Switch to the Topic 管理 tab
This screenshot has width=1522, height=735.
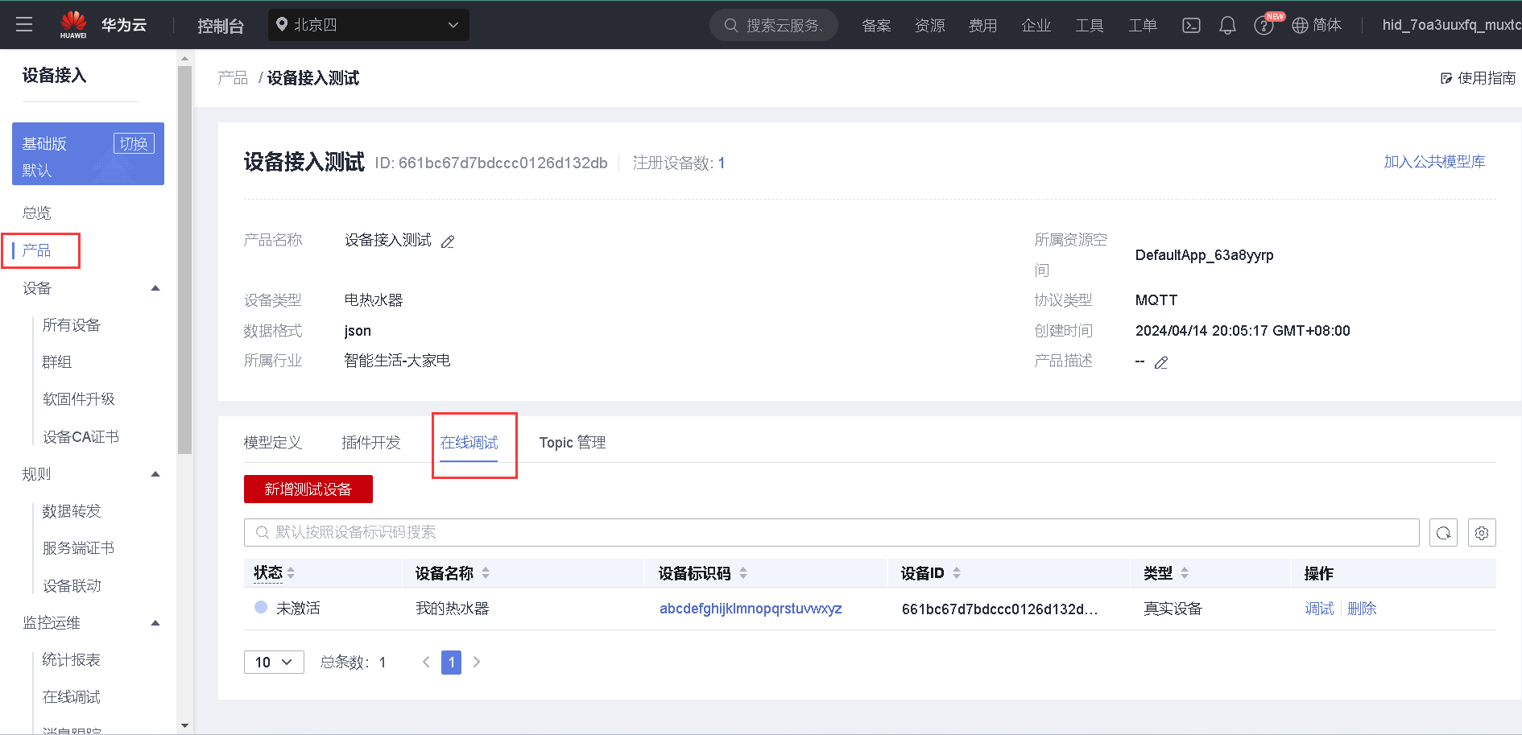pyautogui.click(x=573, y=443)
